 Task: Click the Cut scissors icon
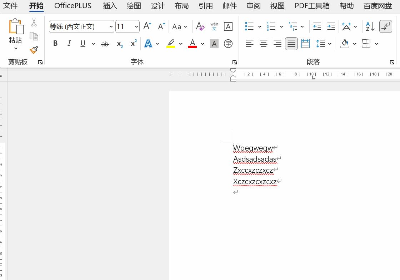point(34,23)
